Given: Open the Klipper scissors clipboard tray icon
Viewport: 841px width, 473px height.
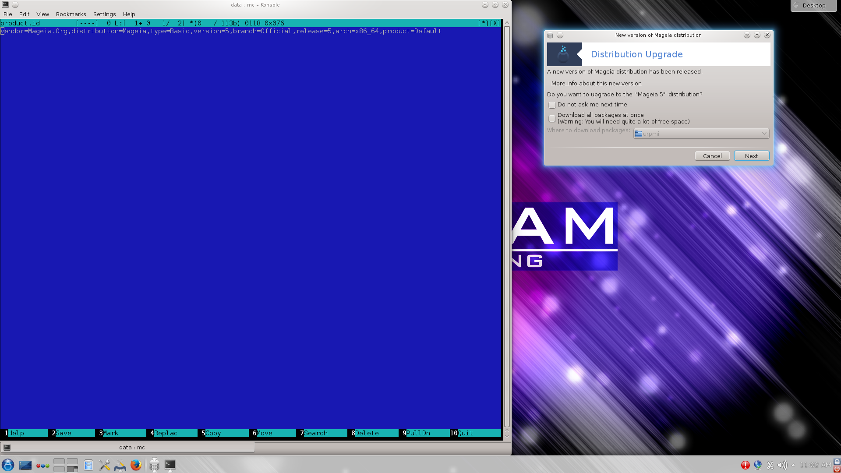Looking at the screenshot, I should [x=770, y=465].
